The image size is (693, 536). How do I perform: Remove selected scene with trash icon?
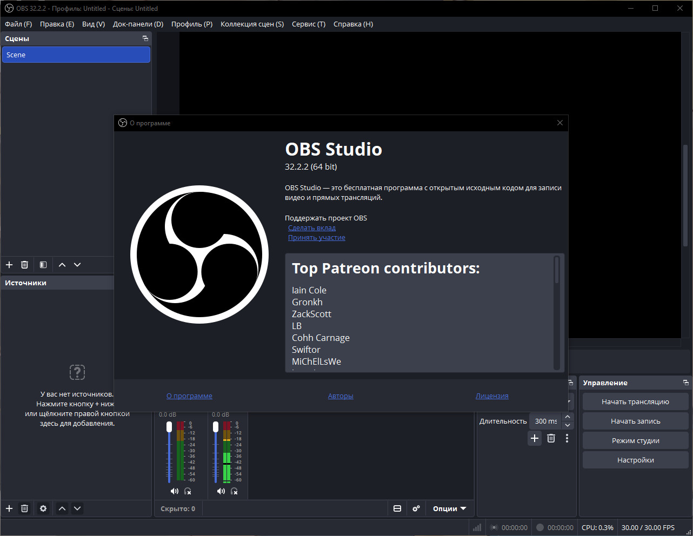click(x=24, y=265)
